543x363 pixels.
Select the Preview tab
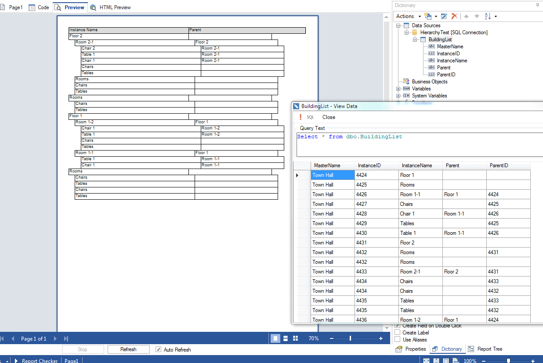coord(70,7)
